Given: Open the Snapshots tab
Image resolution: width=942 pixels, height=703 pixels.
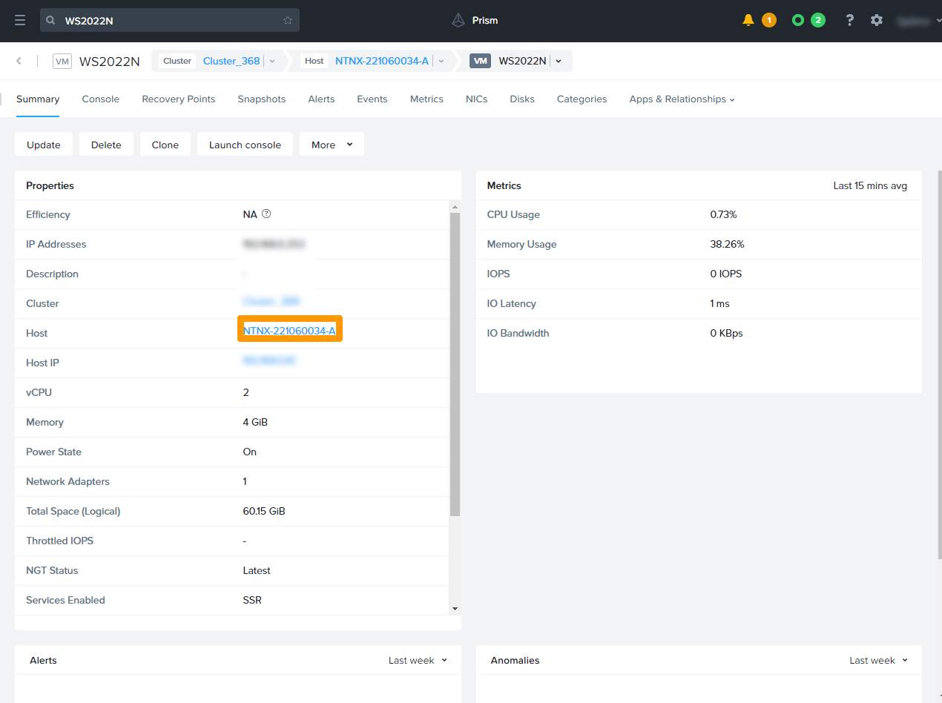Looking at the screenshot, I should tap(261, 99).
